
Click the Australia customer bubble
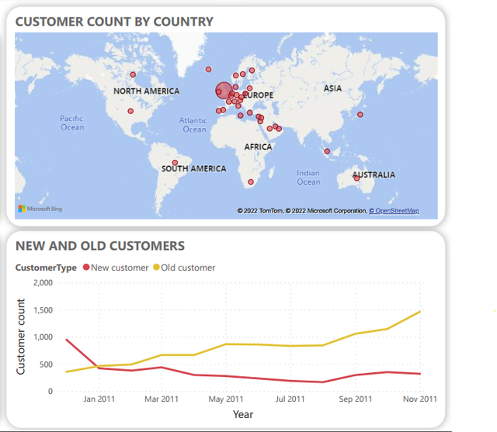[356, 178]
